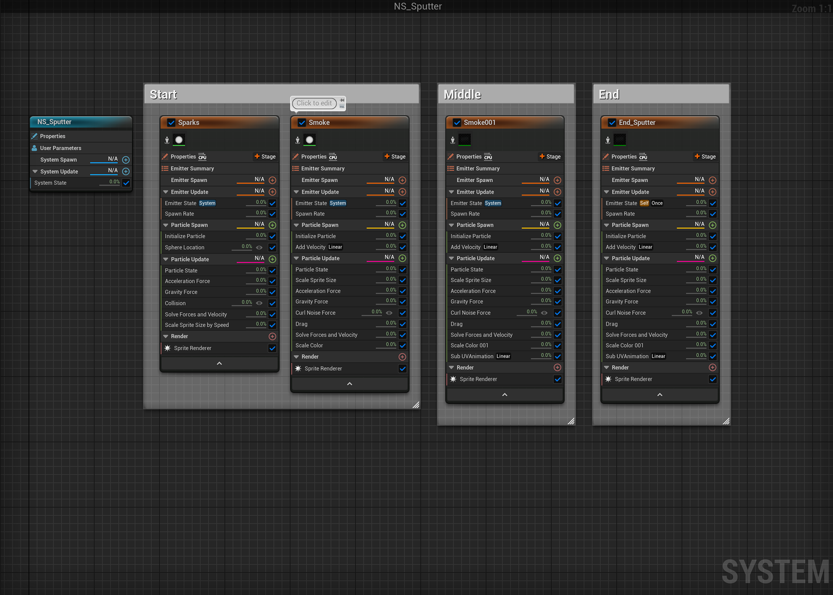
Task: Add a module to End_Sputter Emitter Spawn
Action: tap(712, 180)
